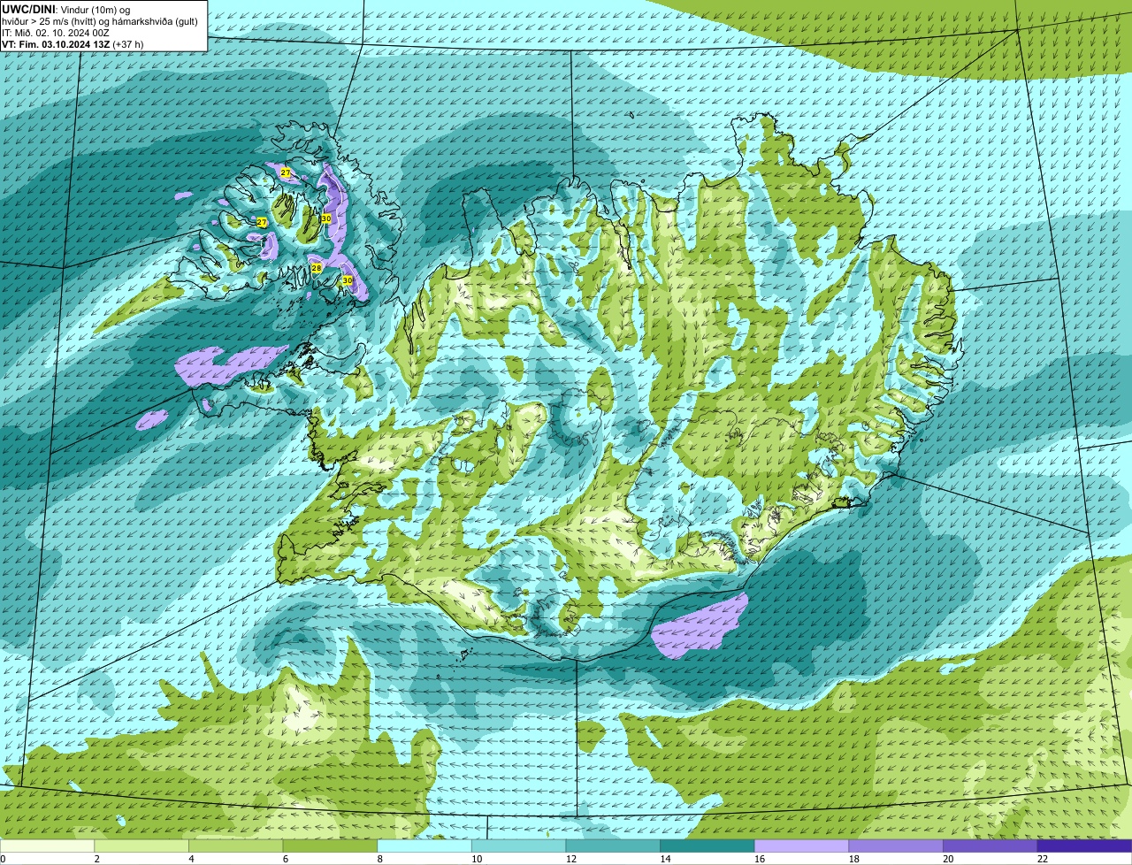
Task: Click the scale label '16'
Action: [x=760, y=859]
